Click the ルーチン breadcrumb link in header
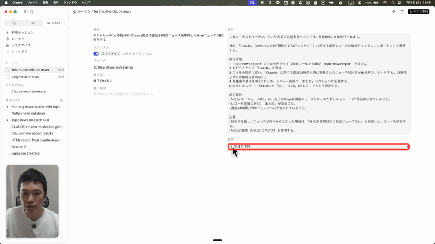 coord(84,11)
